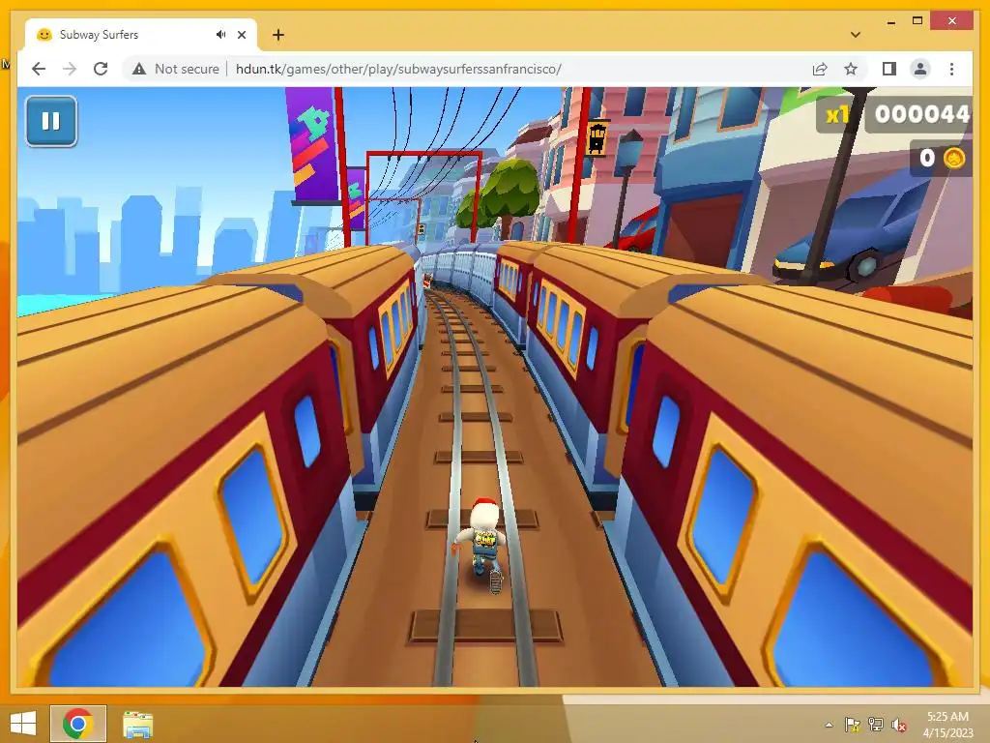Click the muted volume tray icon
This screenshot has width=990, height=743.
[898, 725]
